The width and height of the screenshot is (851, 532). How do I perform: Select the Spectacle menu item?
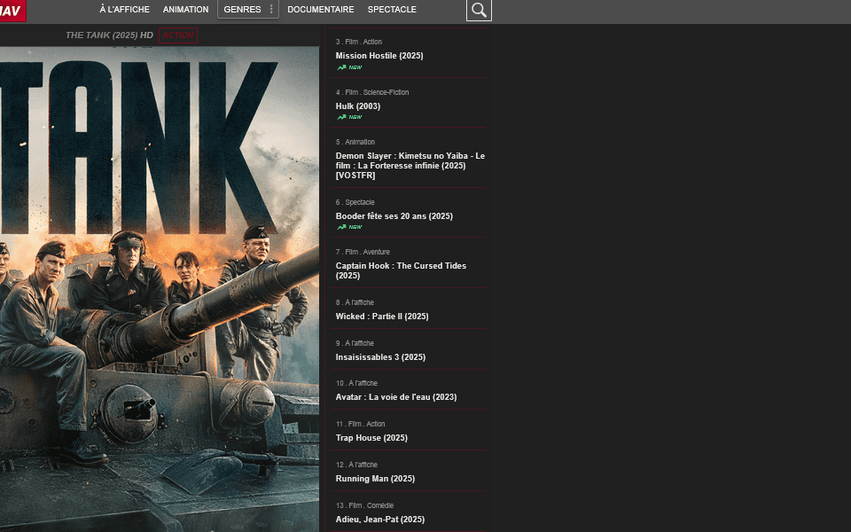pos(392,10)
